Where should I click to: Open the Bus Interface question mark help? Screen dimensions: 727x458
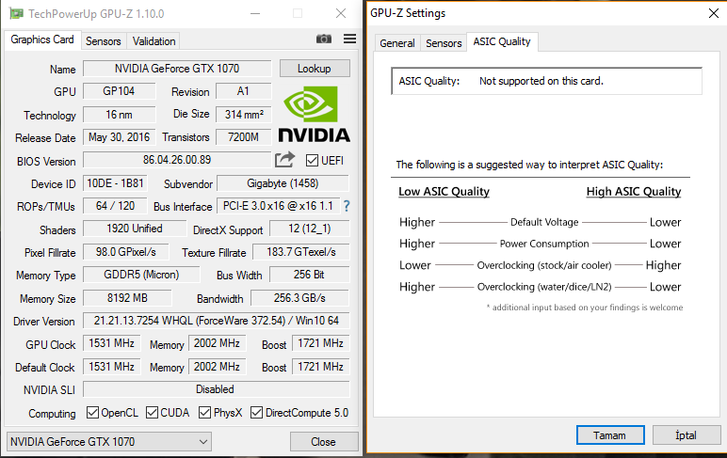pos(347,206)
